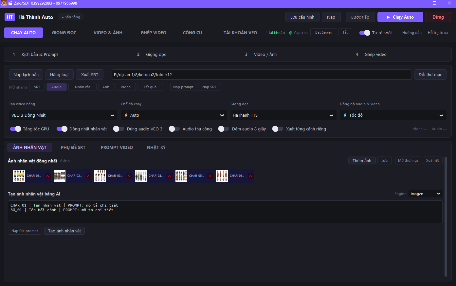Switch to GIỌNG ĐỌC tab
The width and height of the screenshot is (456, 286).
coord(64,33)
